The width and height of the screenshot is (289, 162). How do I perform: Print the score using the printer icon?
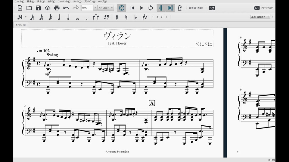[57, 8]
